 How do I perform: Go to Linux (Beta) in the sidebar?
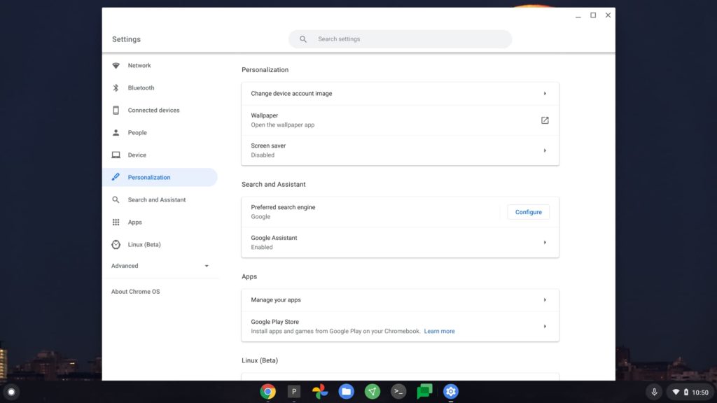coord(160,244)
